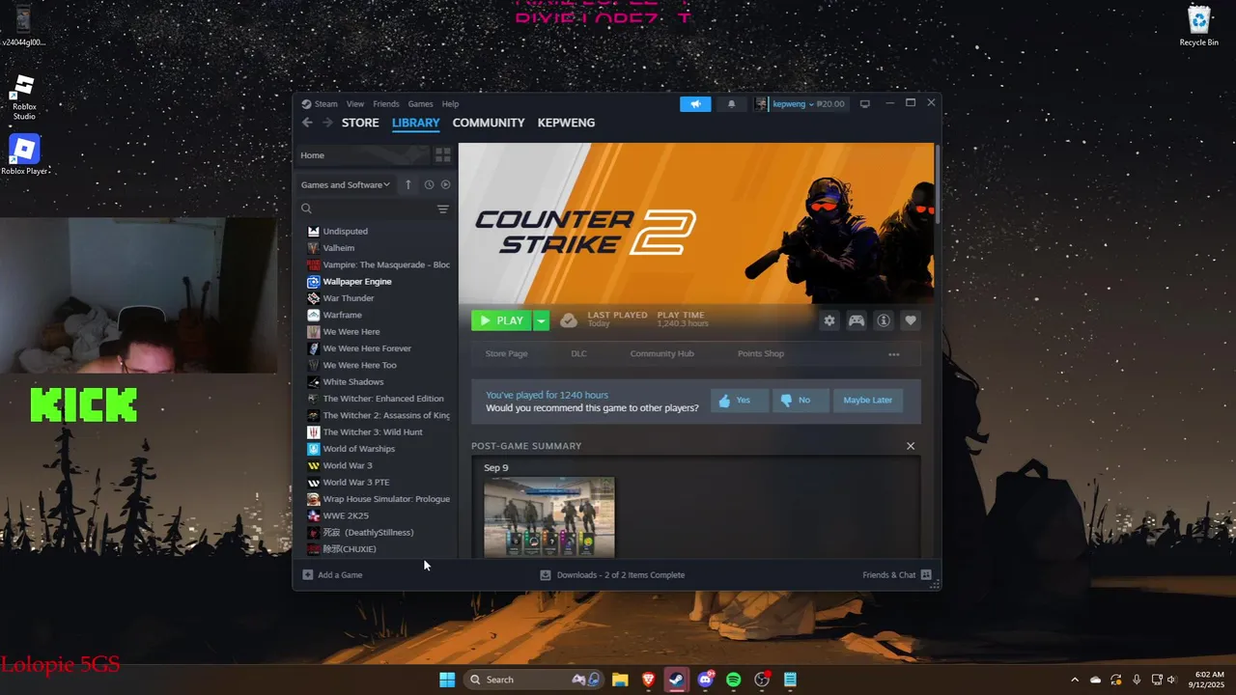
Task: Switch to the STORE tab
Action: point(360,123)
